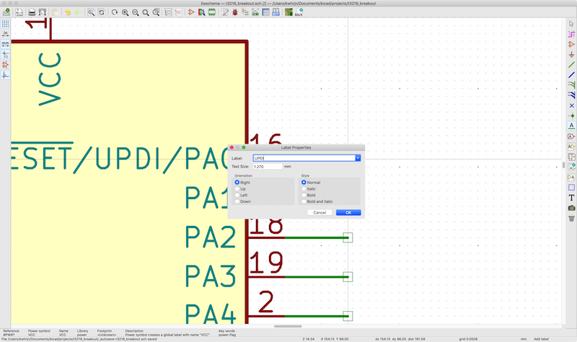The height and width of the screenshot is (342, 577).
Task: Select the place text tool
Action: [x=571, y=198]
